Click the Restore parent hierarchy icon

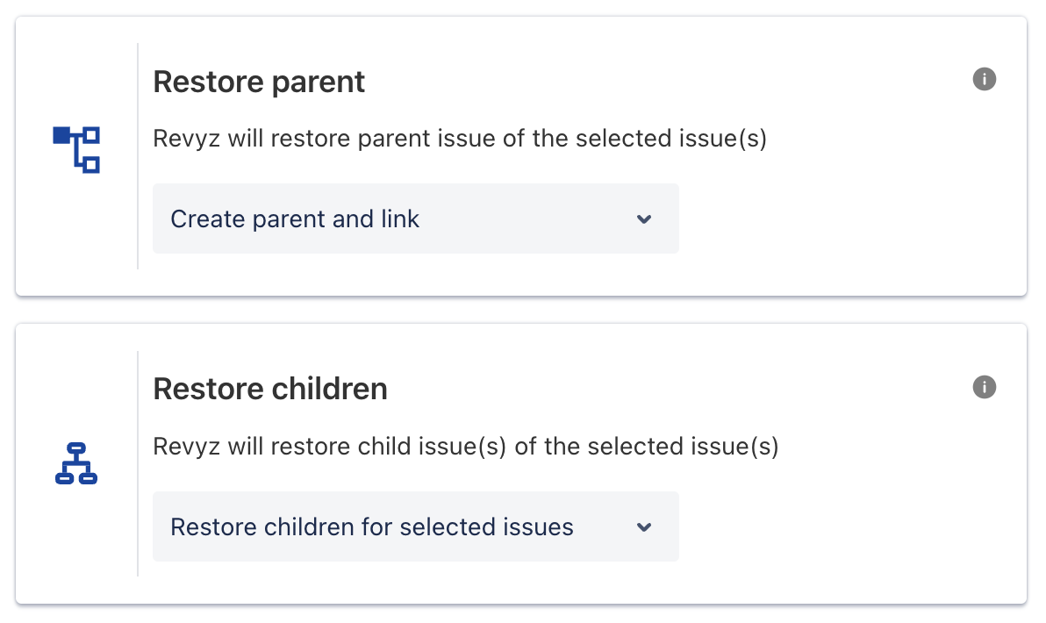pos(76,150)
